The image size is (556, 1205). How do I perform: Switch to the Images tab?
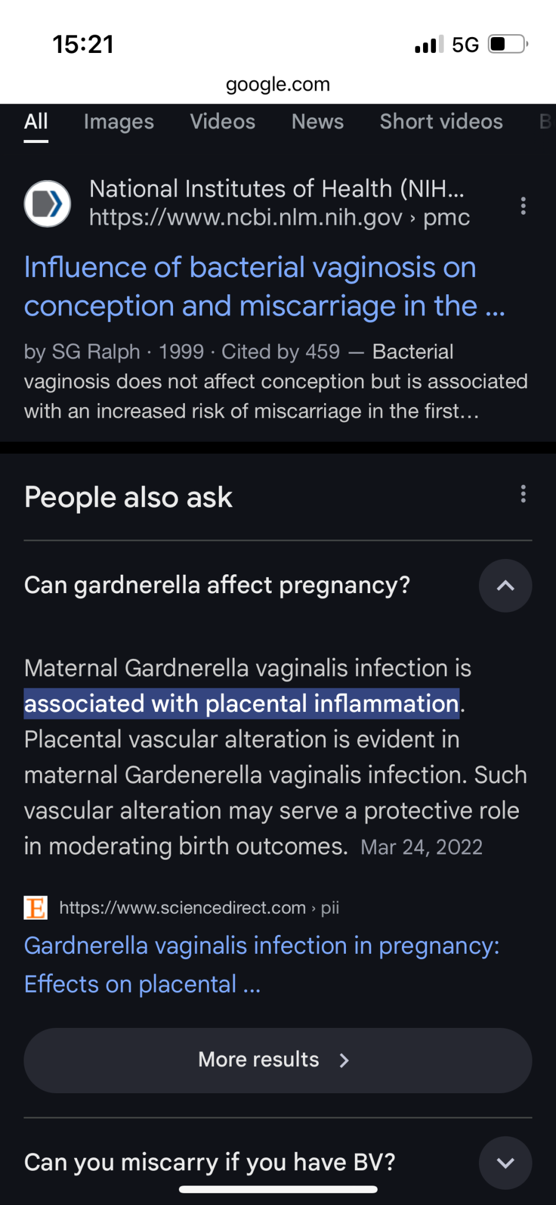point(119,122)
